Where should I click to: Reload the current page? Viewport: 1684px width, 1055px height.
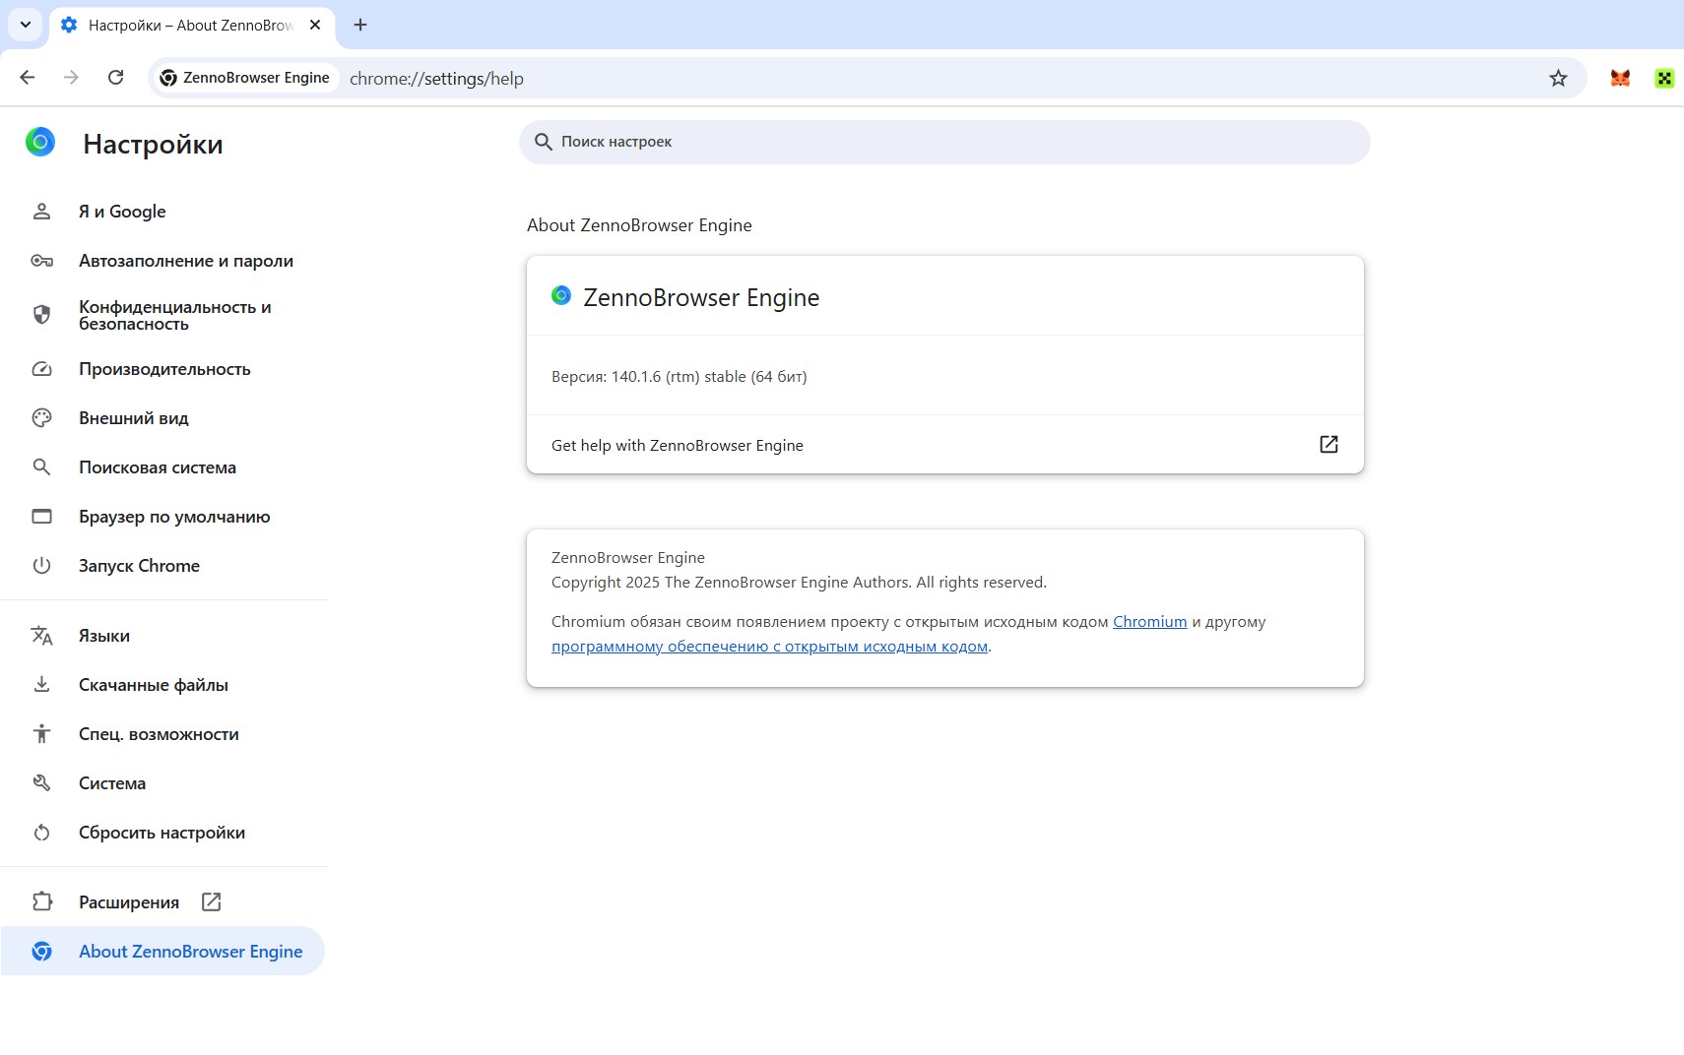(x=115, y=78)
